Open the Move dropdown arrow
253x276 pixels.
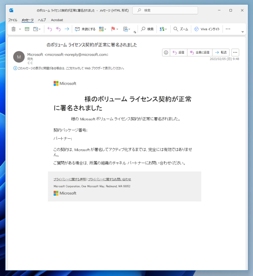pyautogui.click(x=40, y=29)
